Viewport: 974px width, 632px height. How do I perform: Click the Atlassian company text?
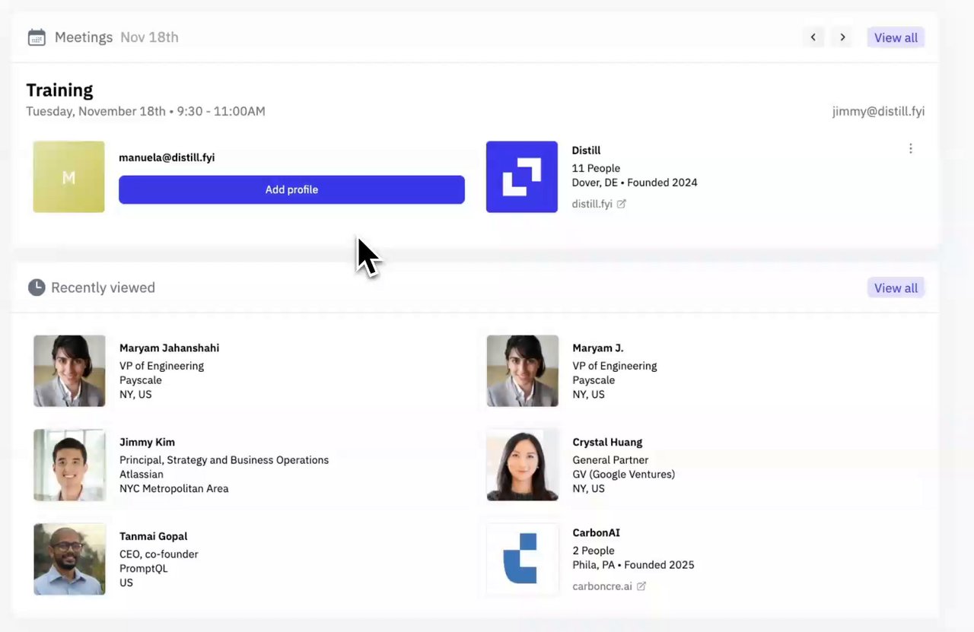pyautogui.click(x=141, y=474)
